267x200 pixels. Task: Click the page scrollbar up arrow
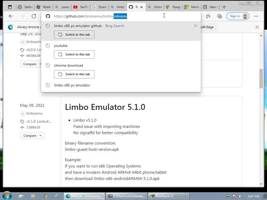point(261,35)
